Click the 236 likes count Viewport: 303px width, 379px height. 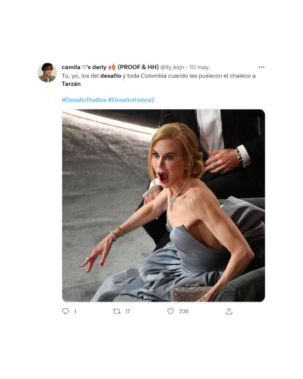click(183, 311)
